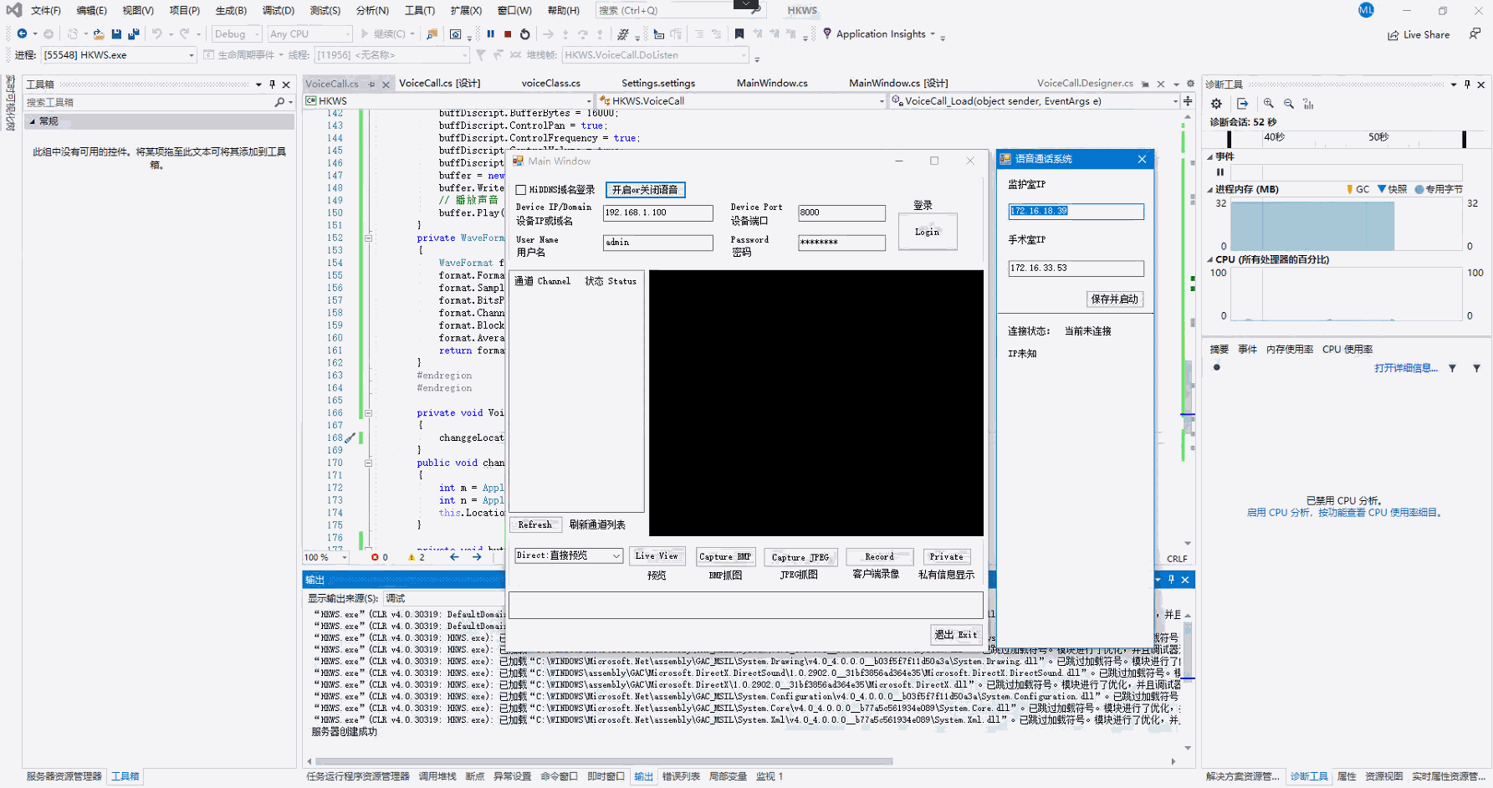Click the Save All icon

point(133,34)
